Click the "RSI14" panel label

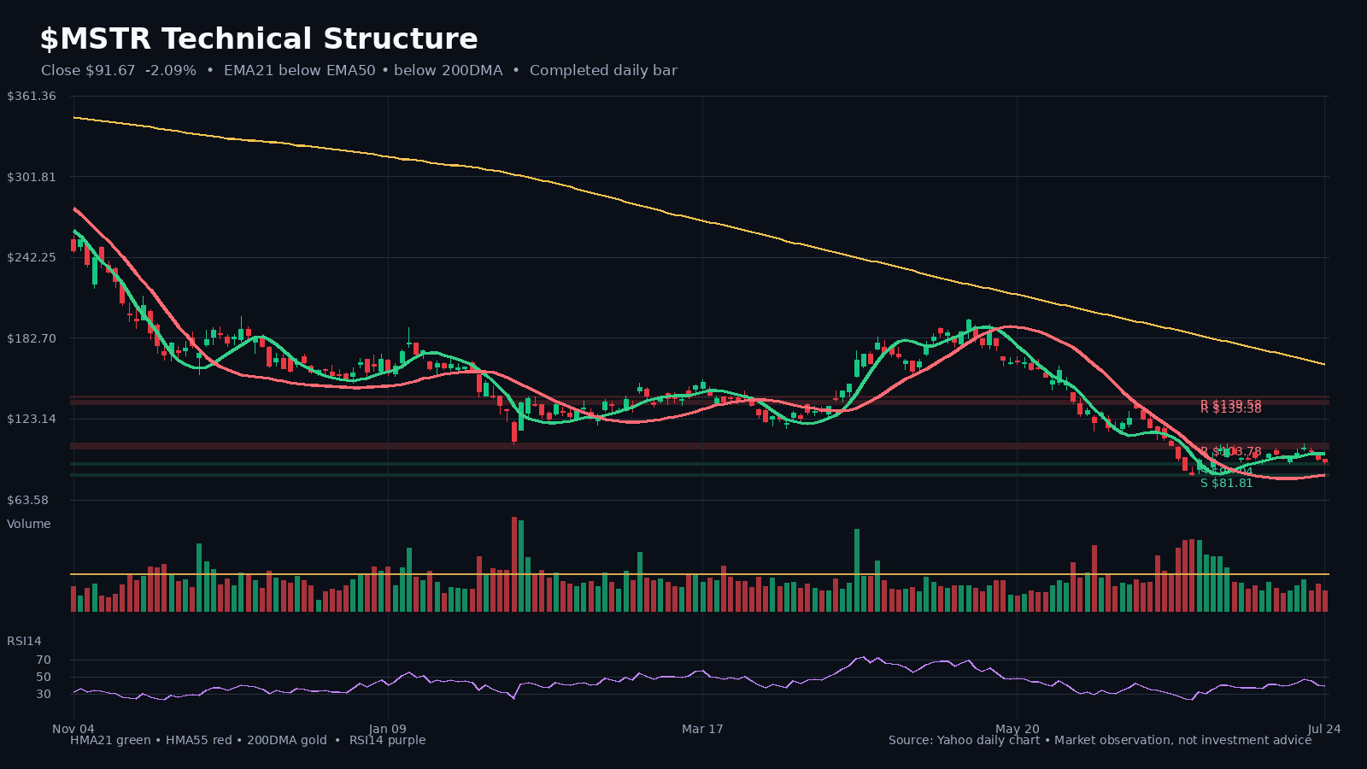coord(24,641)
